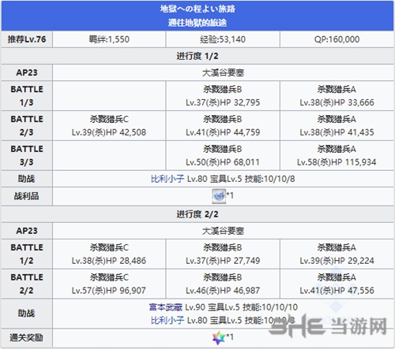The width and height of the screenshot is (395, 349).
Task: Click AP23 label under 进行度 1/2
Action: click(27, 72)
